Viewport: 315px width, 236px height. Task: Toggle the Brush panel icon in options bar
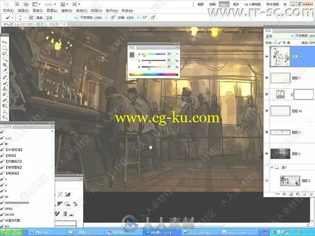(x=31, y=17)
